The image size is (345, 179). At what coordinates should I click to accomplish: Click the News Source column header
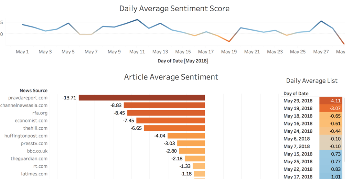tap(34, 91)
